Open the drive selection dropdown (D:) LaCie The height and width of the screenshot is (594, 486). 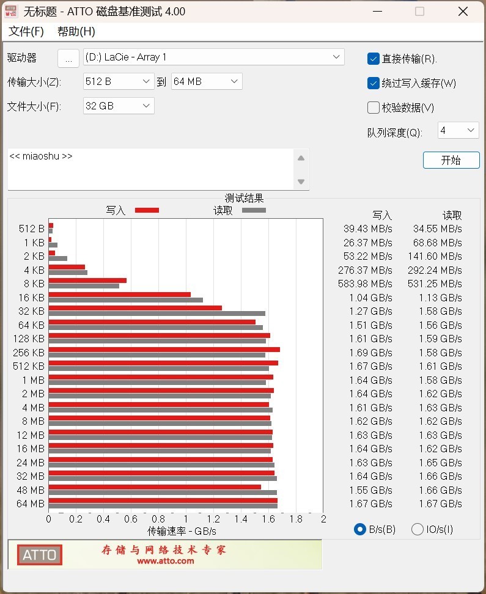tap(213, 57)
